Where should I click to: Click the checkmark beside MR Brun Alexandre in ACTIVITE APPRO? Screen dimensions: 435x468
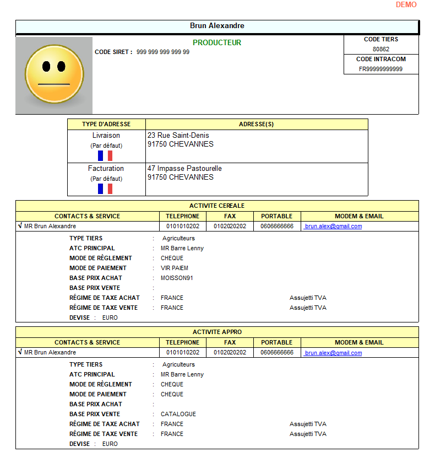[20, 352]
